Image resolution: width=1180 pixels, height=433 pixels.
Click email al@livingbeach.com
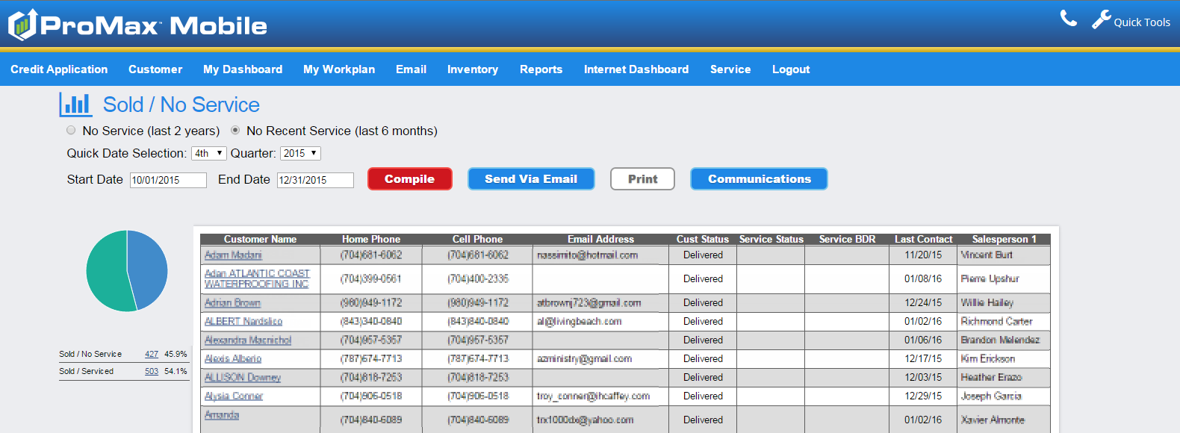point(580,322)
